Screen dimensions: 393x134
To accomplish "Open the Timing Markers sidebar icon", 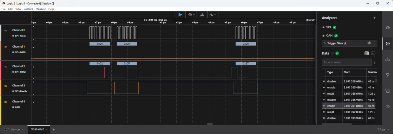I will (387, 59).
